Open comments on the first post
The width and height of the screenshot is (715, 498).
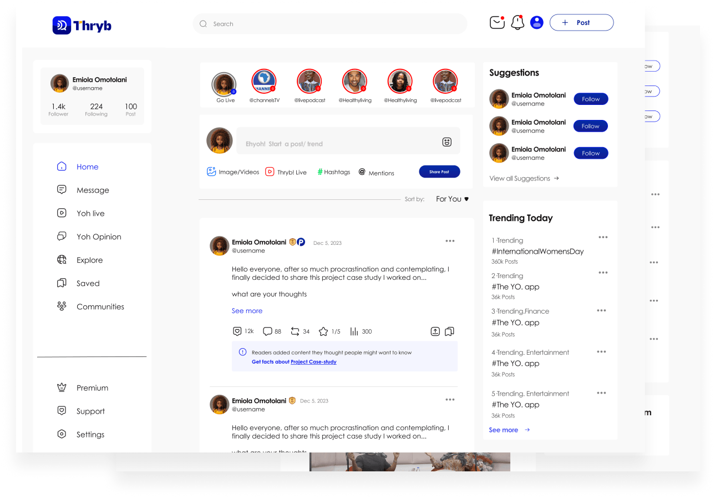267,331
